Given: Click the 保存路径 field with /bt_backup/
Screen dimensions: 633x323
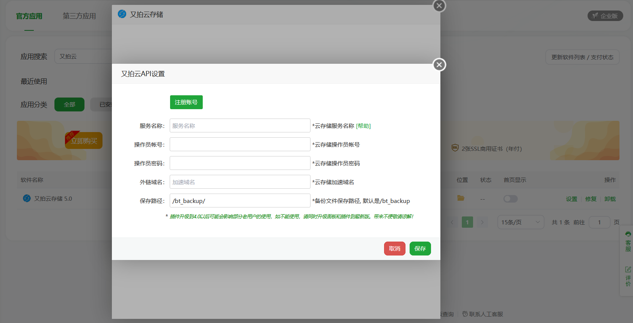Looking at the screenshot, I should [240, 201].
